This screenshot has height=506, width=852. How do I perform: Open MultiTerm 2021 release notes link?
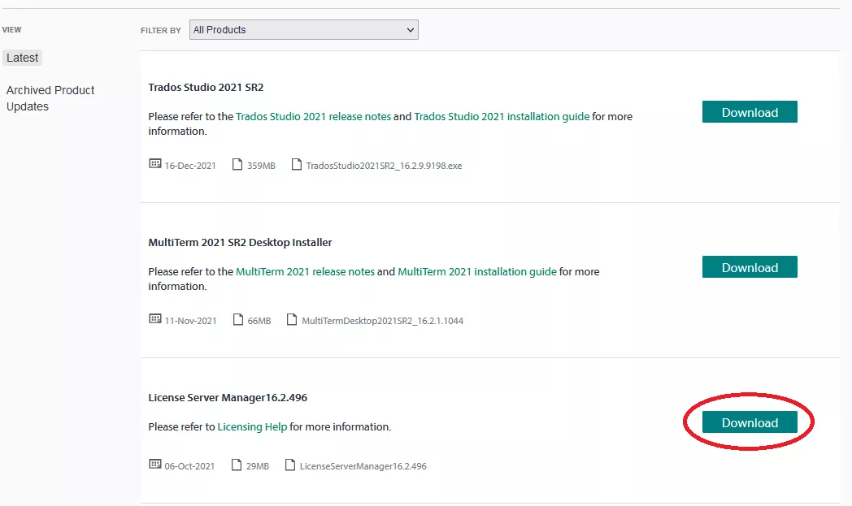pos(306,271)
